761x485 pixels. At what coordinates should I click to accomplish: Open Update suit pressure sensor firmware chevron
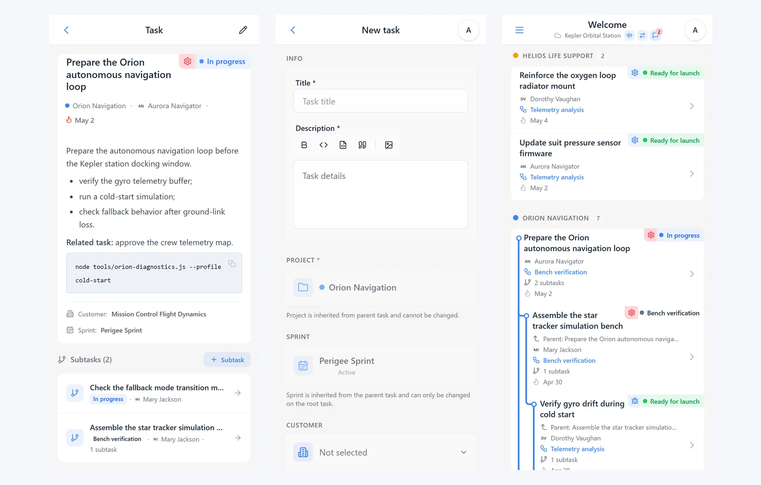[692, 174]
